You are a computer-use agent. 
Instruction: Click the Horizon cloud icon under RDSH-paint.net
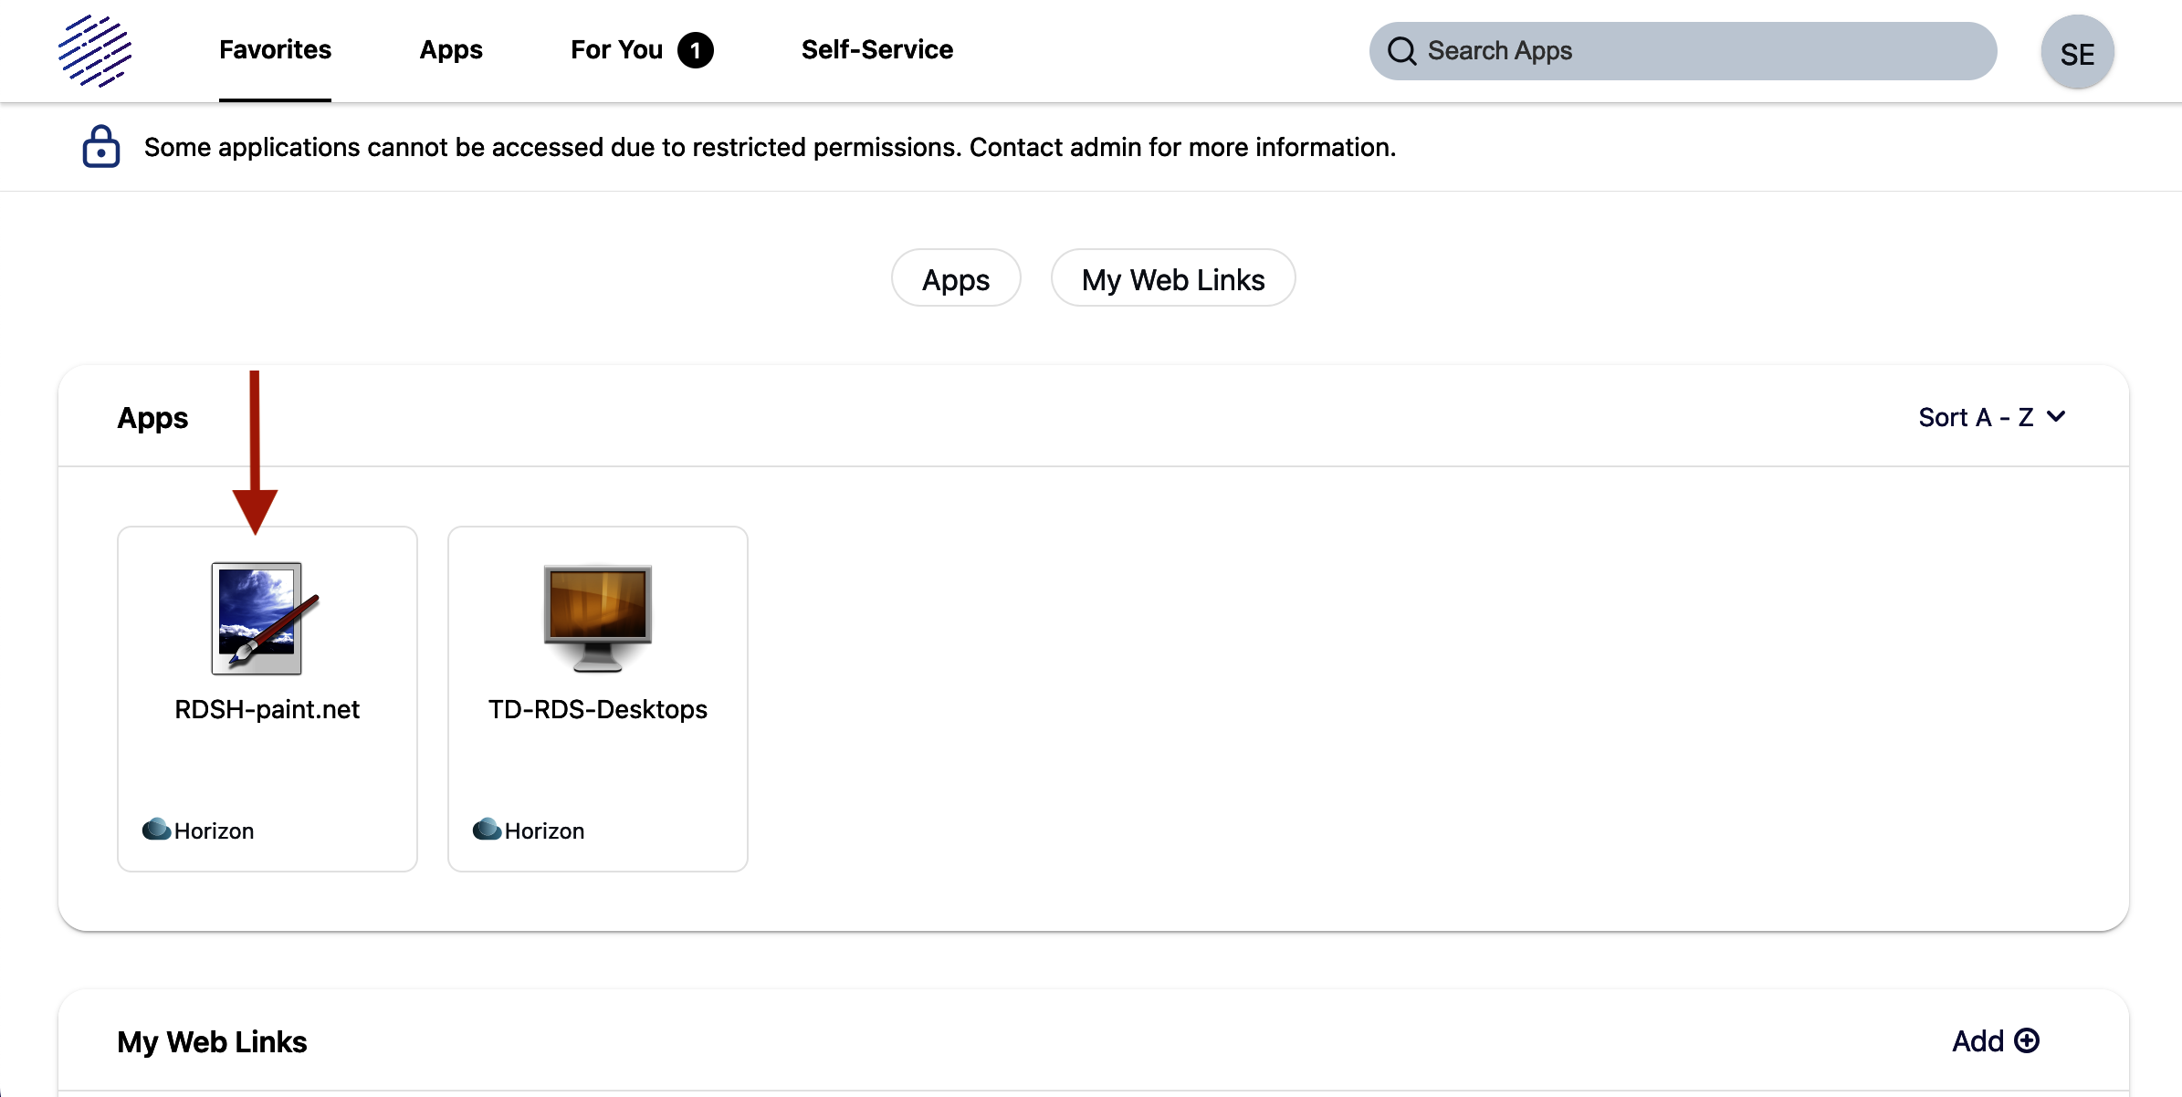click(156, 830)
